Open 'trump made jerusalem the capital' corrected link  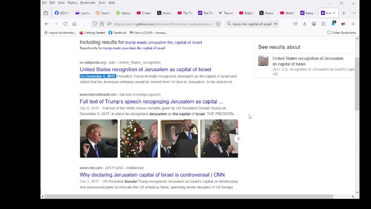click(x=163, y=42)
